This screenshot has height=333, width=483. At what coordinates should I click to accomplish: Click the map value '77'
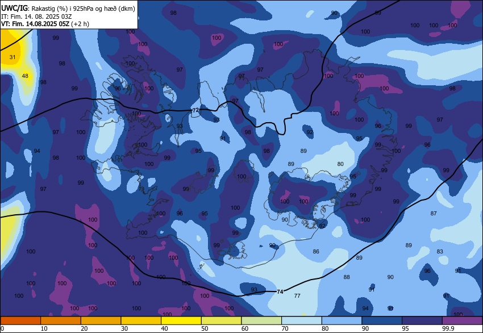click(297, 295)
